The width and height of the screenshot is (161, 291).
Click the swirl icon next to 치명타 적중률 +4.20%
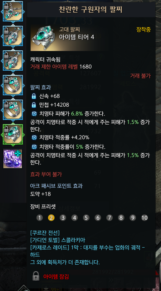pos(34,137)
